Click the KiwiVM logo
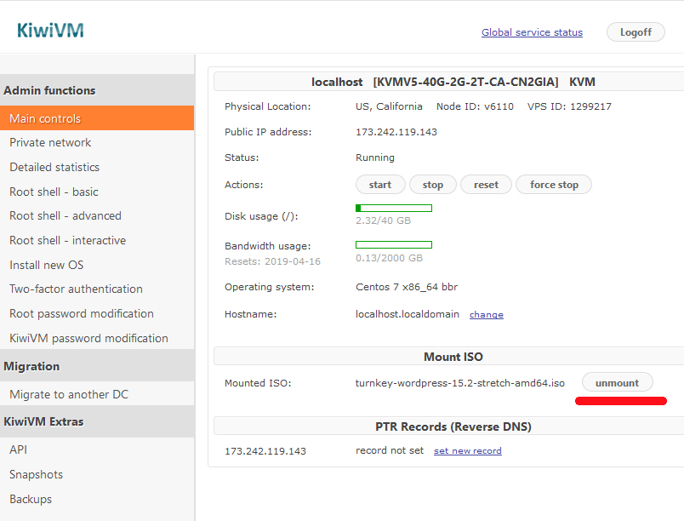This screenshot has height=521, width=684. [50, 31]
